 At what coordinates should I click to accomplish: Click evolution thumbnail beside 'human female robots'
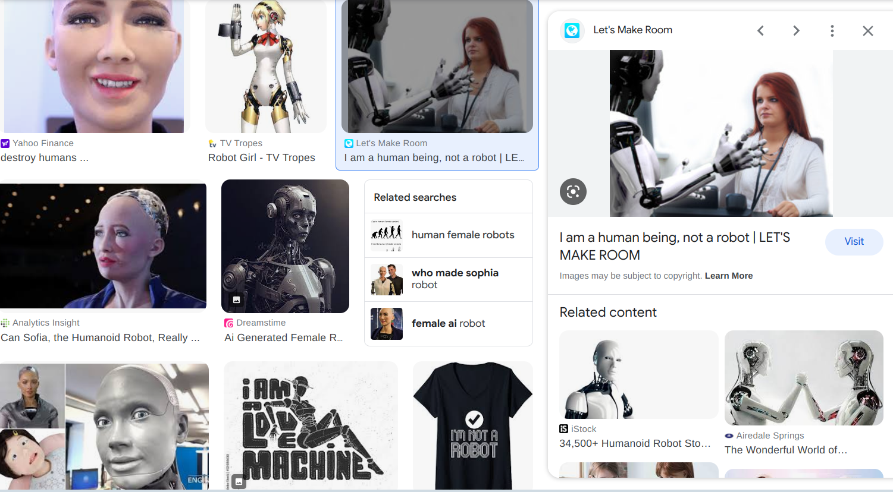click(x=387, y=235)
